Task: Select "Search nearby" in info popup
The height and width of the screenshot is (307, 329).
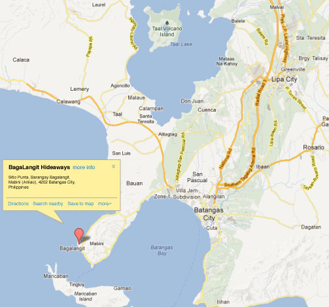Action: pyautogui.click(x=48, y=204)
